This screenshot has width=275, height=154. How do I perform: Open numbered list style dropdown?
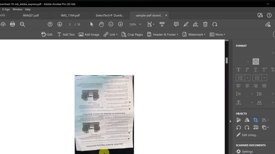[264, 78]
